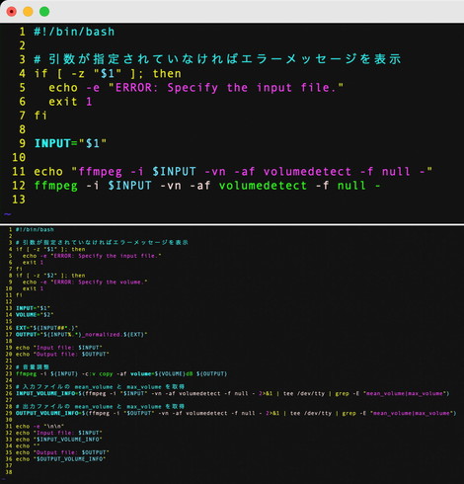This screenshot has width=464, height=484.
Task: Click the red close window button
Action: [12, 12]
